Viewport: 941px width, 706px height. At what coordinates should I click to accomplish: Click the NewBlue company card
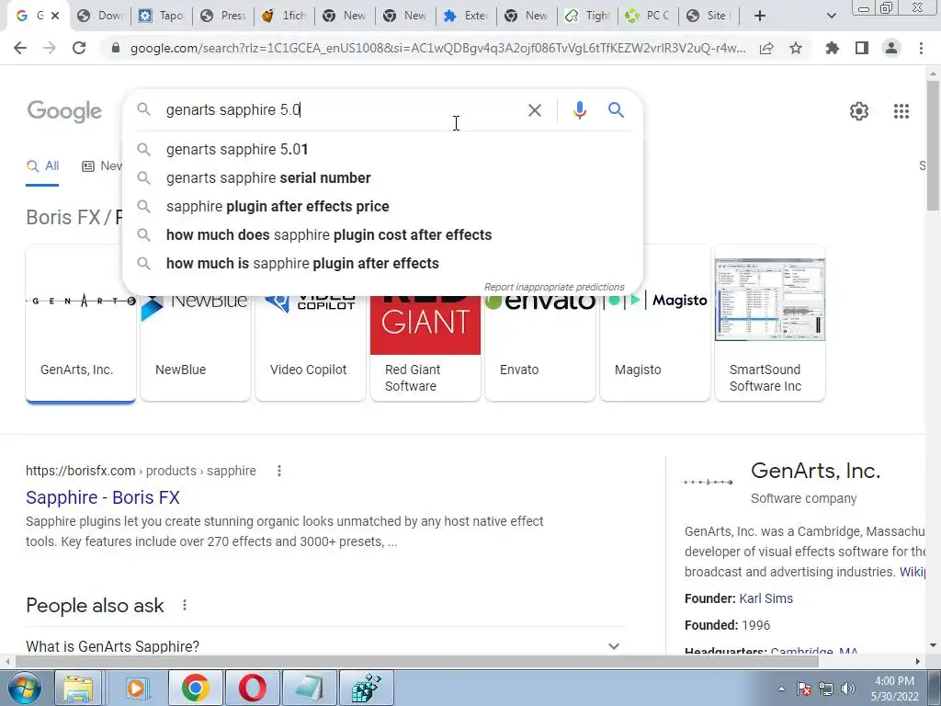(196, 348)
